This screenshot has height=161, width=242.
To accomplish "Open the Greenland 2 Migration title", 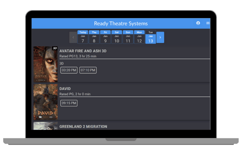I will click(83, 126).
